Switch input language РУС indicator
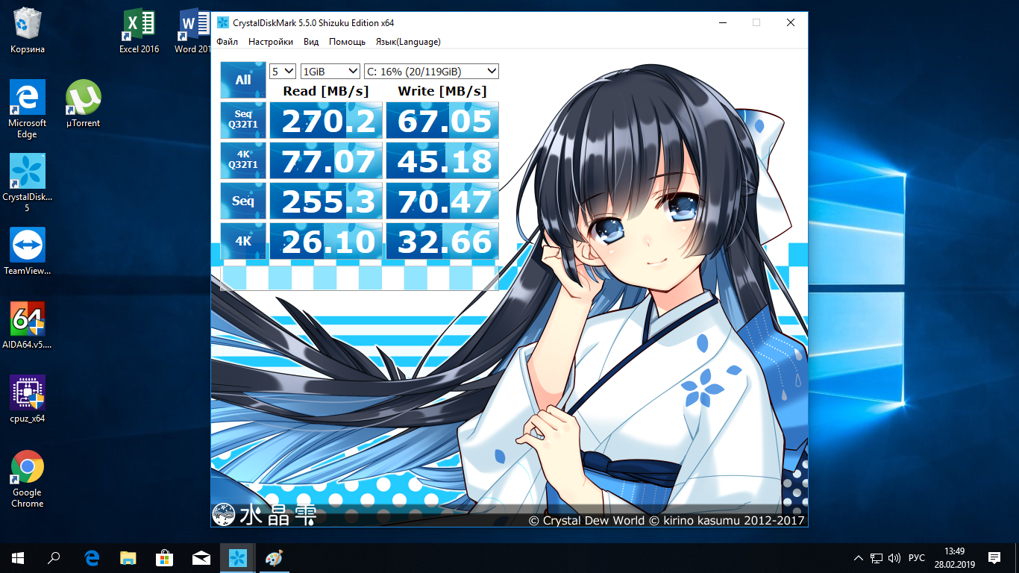The height and width of the screenshot is (573, 1019). click(x=918, y=558)
